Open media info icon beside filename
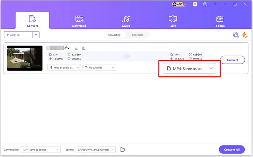Screen dimensions: 253x157 (84, 48)
